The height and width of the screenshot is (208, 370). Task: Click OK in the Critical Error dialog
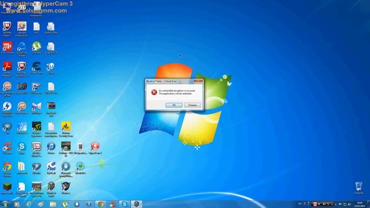[x=174, y=105]
